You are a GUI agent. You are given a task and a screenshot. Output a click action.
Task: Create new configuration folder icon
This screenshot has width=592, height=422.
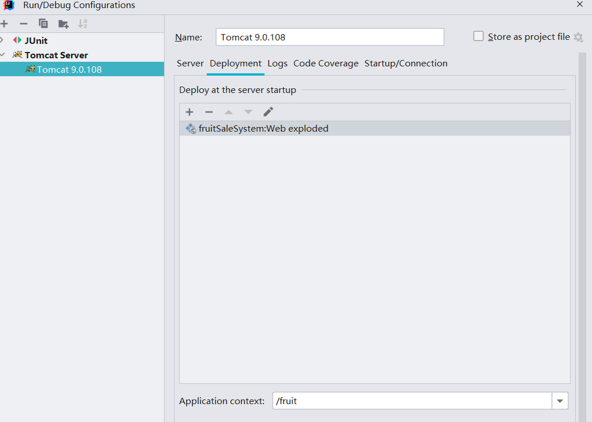pyautogui.click(x=63, y=24)
